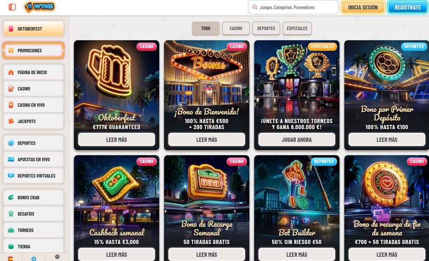
Task: Click Jugar Ahora on tournaments card
Action: click(297, 140)
